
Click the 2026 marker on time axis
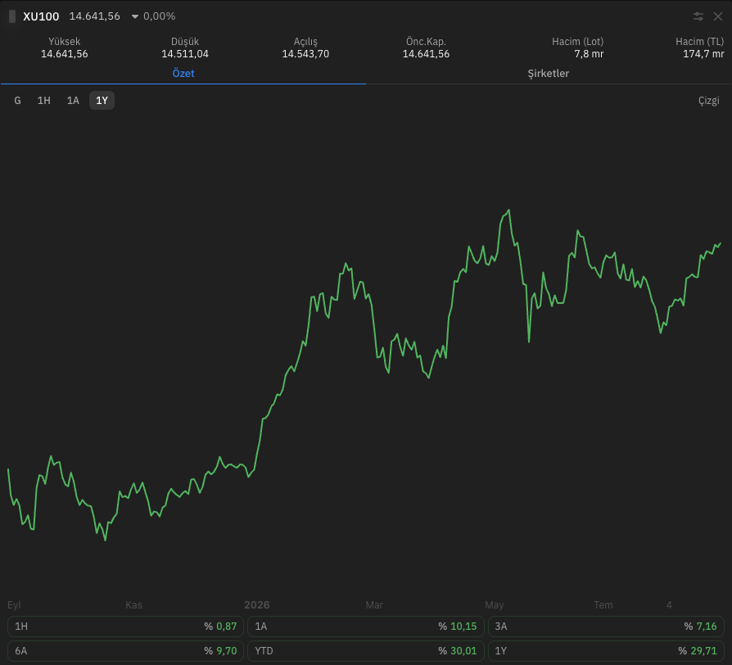[257, 604]
